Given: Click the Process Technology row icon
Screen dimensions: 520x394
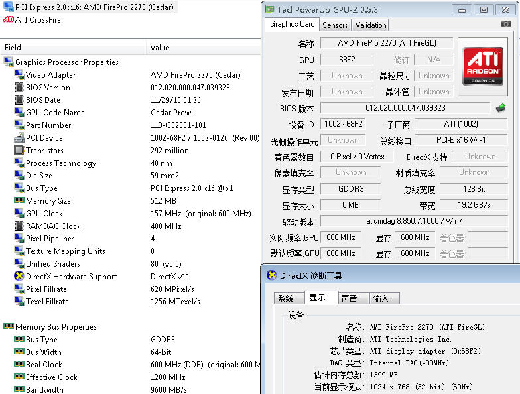Looking at the screenshot, I should click(x=19, y=163).
